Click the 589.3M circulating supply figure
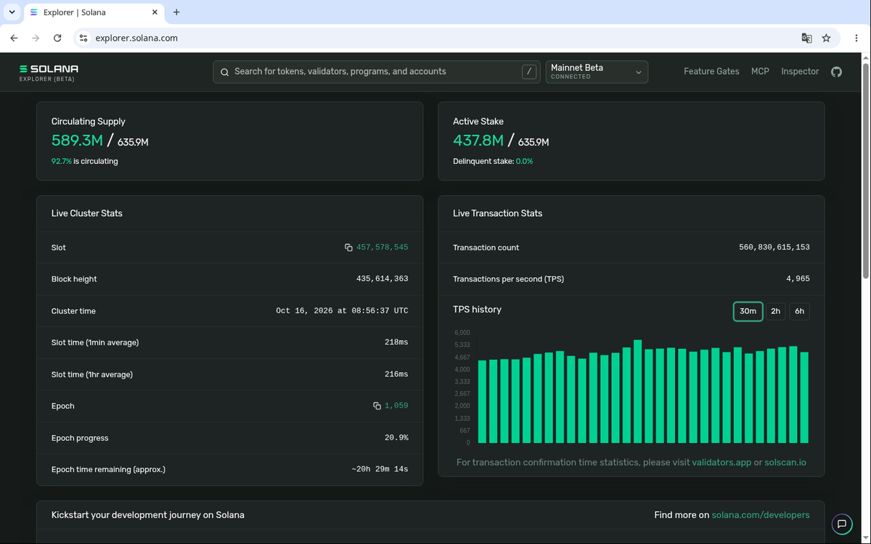The width and height of the screenshot is (871, 544). click(77, 141)
